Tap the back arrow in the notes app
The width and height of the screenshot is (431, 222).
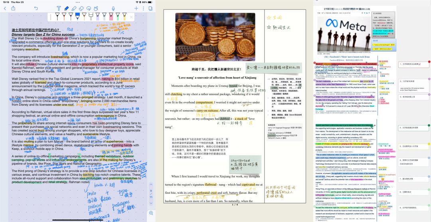(x=5, y=8)
